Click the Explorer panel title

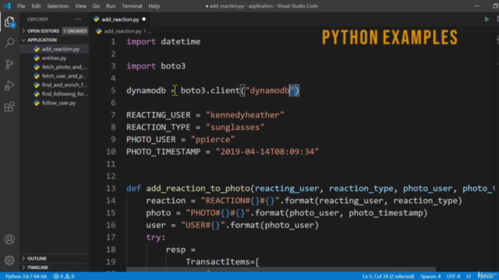point(37,19)
